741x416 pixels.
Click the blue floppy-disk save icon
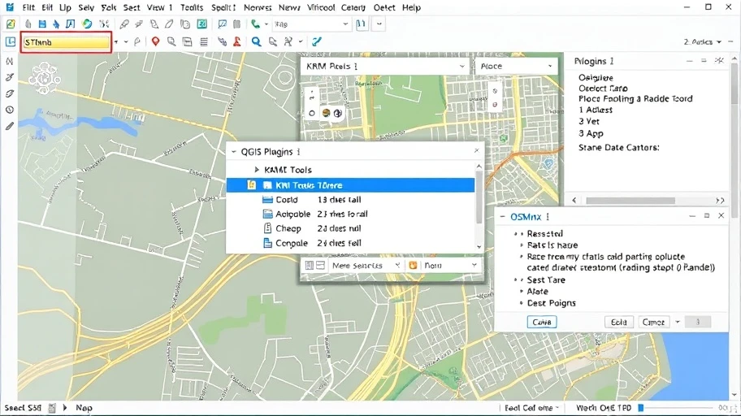tap(42, 24)
